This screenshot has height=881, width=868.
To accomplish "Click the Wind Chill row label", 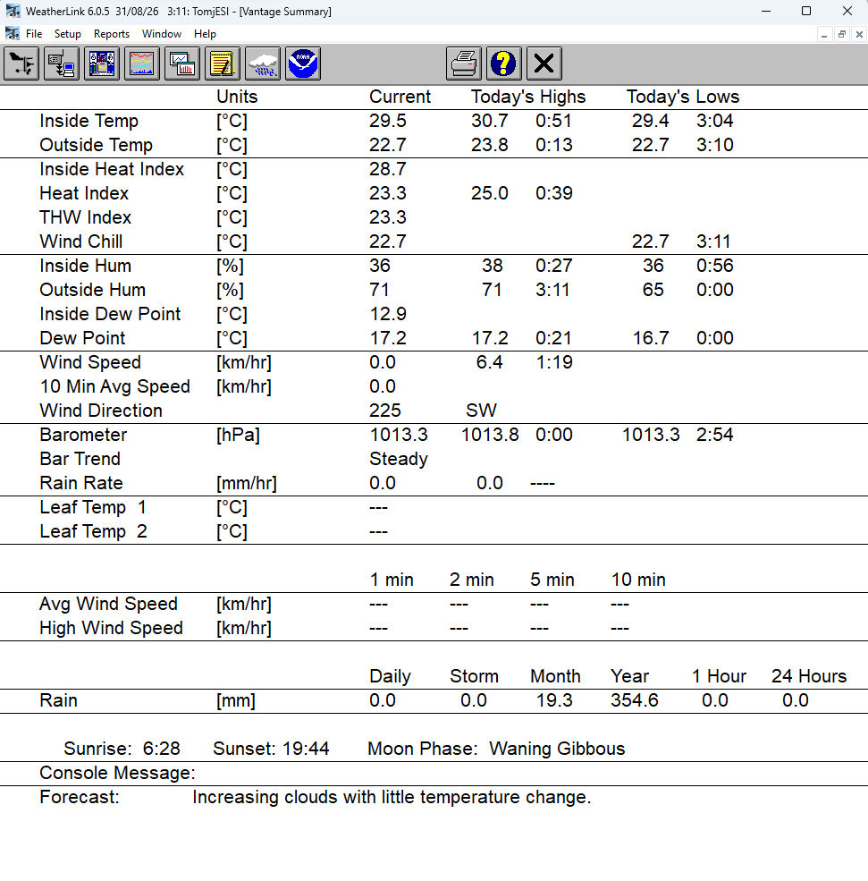I will 80,241.
